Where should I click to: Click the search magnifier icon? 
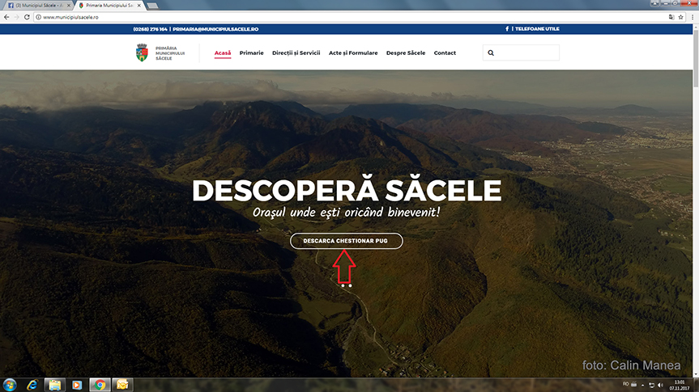[491, 53]
